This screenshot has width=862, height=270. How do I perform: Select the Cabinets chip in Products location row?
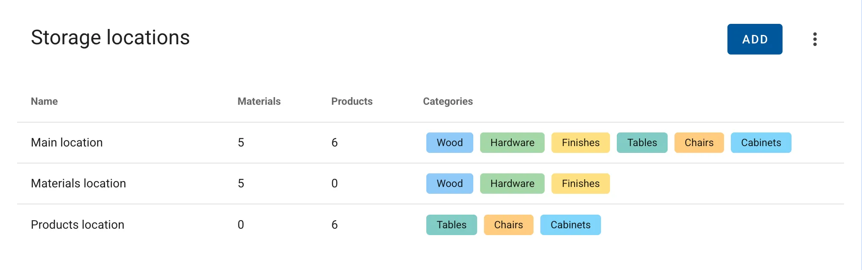(x=570, y=225)
